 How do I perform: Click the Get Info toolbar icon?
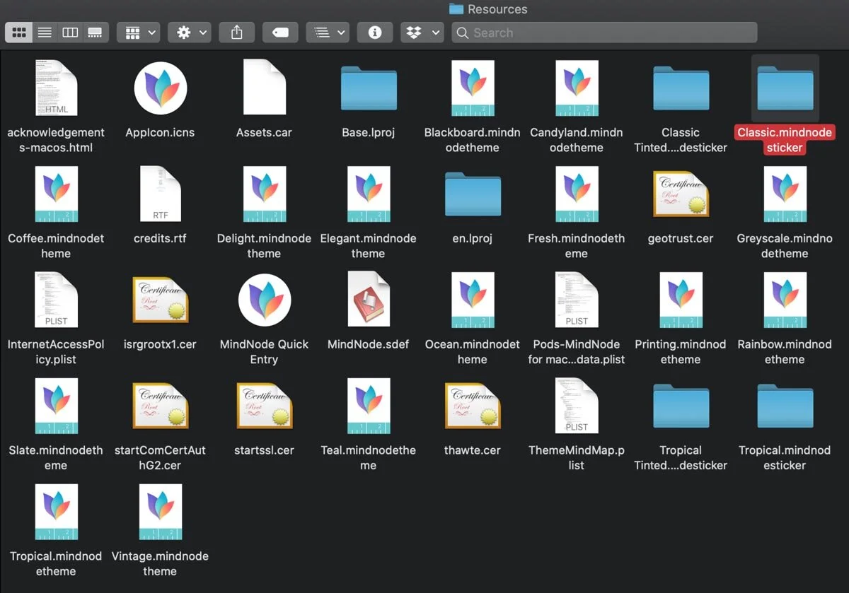[374, 32]
